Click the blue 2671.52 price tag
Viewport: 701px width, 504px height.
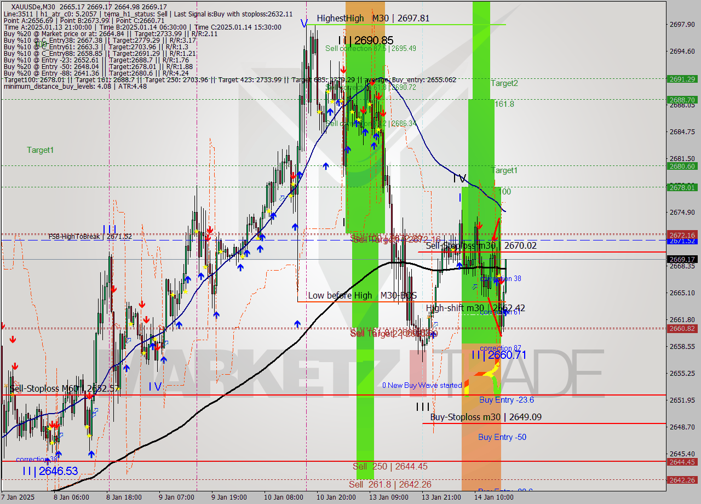tap(682, 240)
